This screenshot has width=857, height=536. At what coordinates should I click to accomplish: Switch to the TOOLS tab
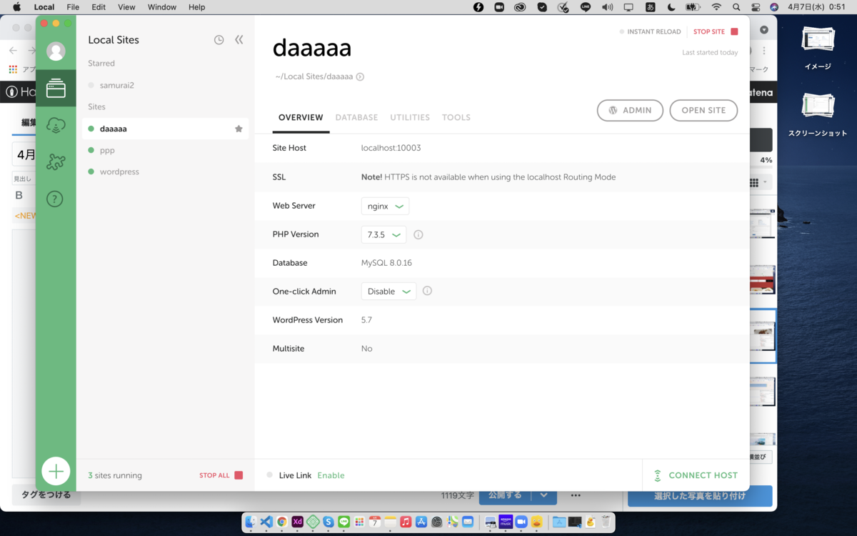[456, 117]
